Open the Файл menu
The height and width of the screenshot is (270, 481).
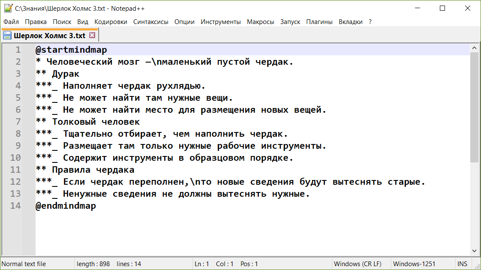pyautogui.click(x=11, y=22)
